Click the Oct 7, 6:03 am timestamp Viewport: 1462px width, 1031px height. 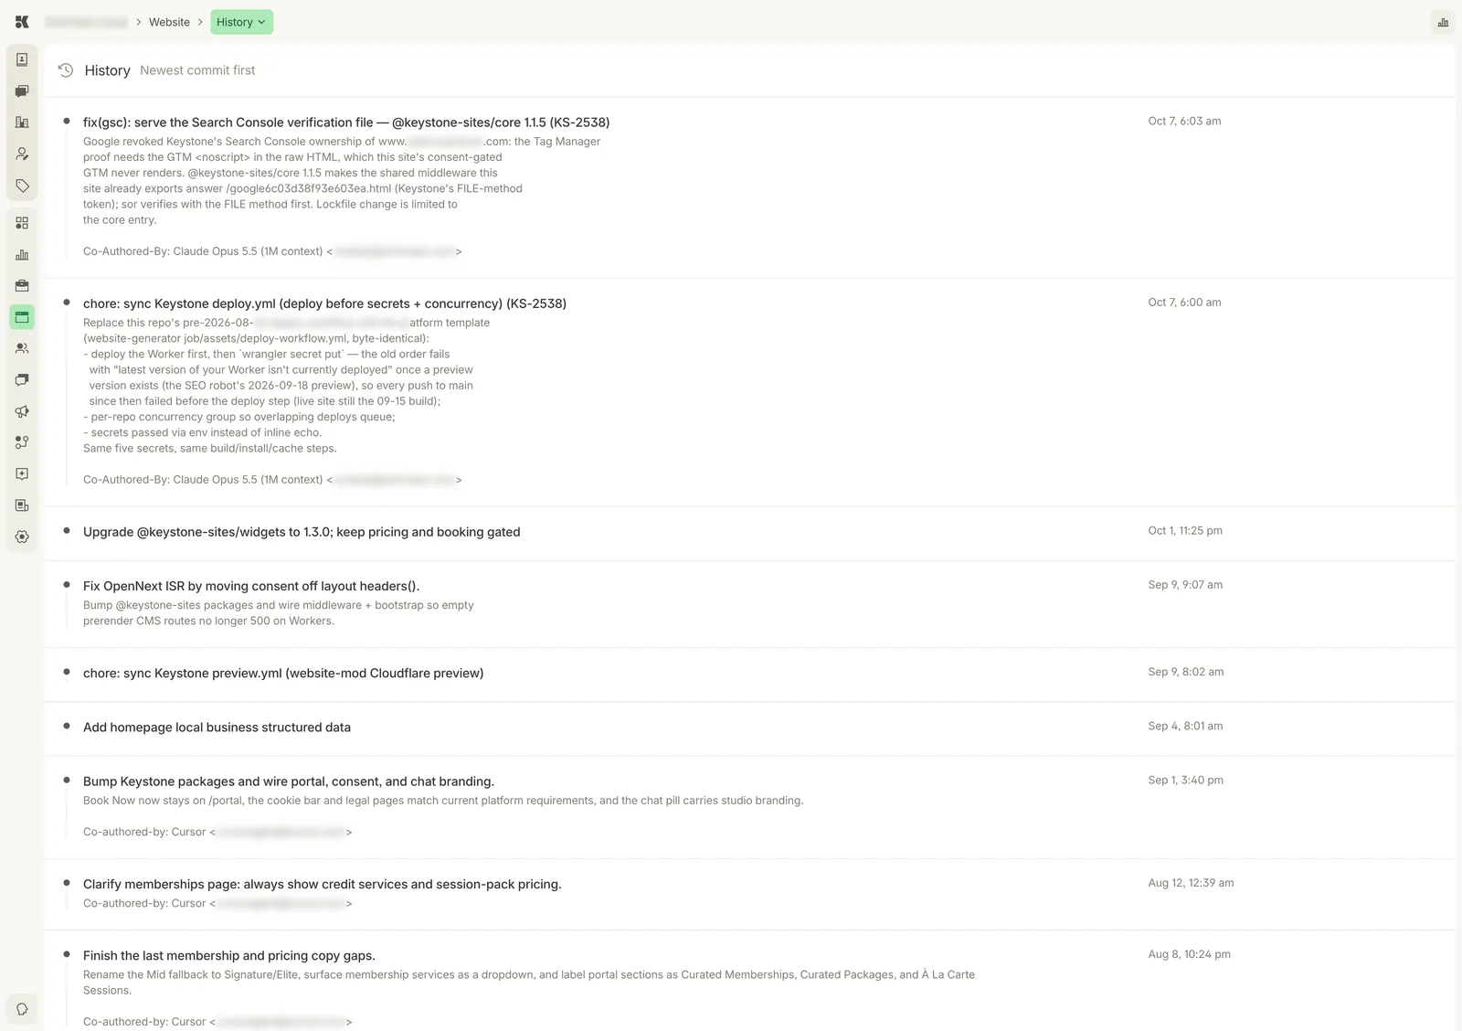(1184, 121)
